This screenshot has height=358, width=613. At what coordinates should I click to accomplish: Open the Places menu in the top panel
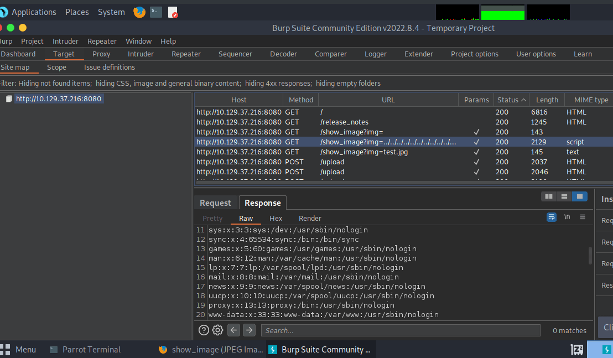(77, 12)
